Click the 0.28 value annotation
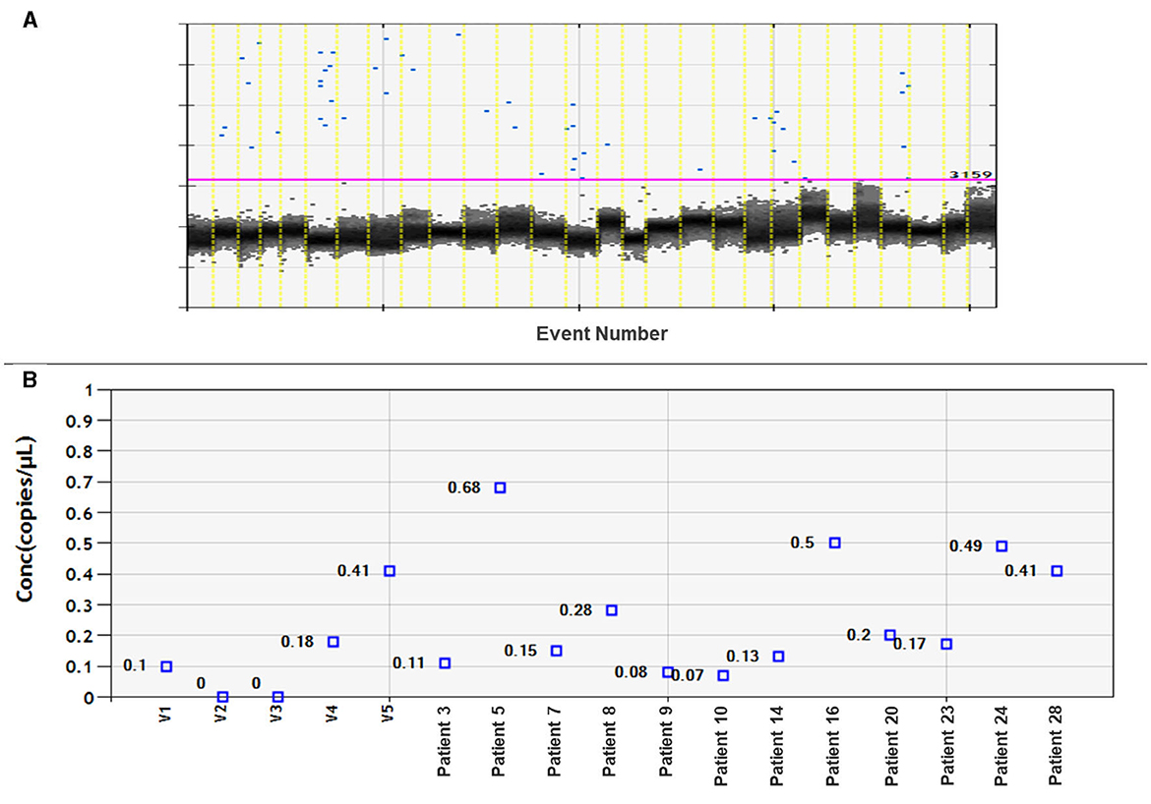The image size is (1151, 804). [575, 610]
